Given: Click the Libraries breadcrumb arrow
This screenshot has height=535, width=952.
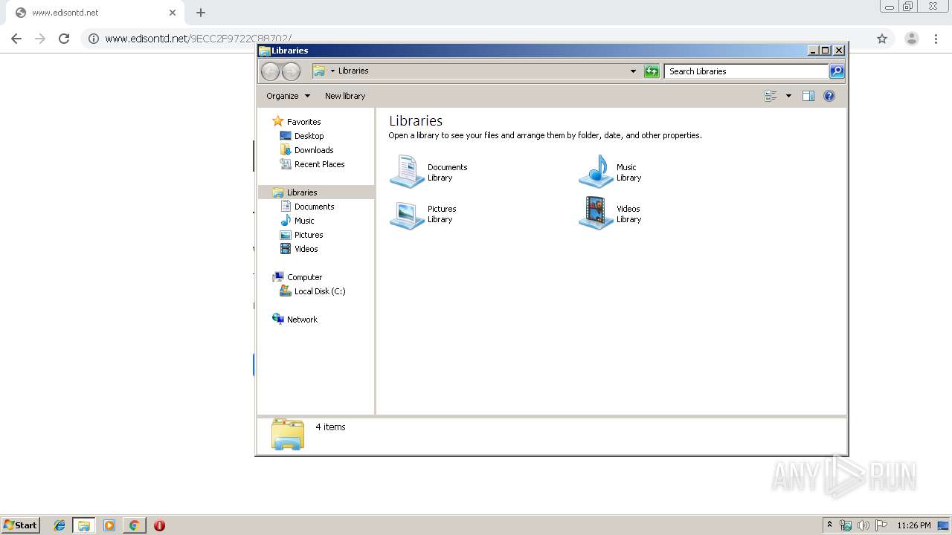Looking at the screenshot, I should pos(332,71).
